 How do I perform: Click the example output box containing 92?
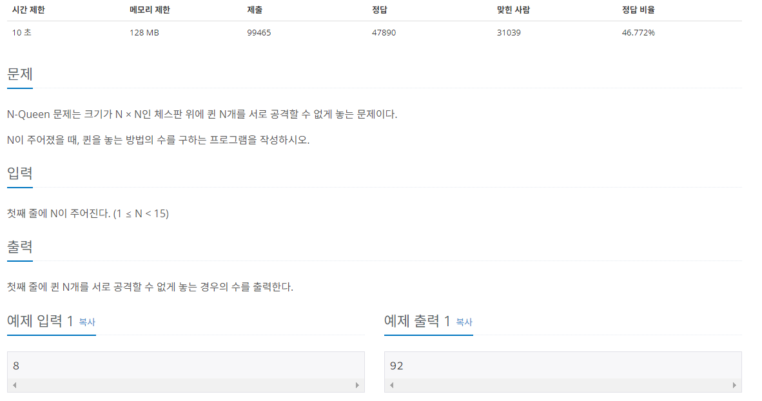click(x=563, y=366)
